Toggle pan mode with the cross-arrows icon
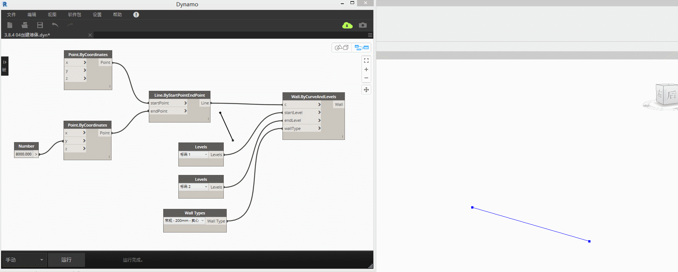Screen dimensions: 678x272 366,90
